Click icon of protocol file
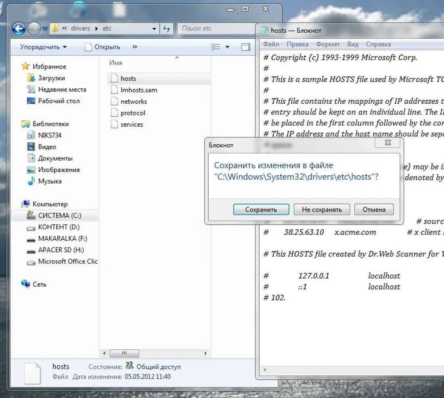 [x=114, y=113]
